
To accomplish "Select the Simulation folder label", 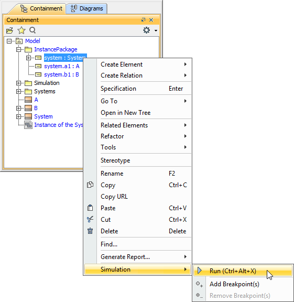I will point(47,83).
